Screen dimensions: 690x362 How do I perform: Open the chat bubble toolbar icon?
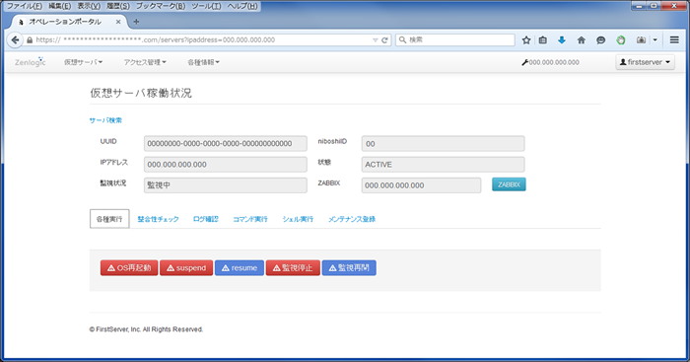(x=600, y=40)
